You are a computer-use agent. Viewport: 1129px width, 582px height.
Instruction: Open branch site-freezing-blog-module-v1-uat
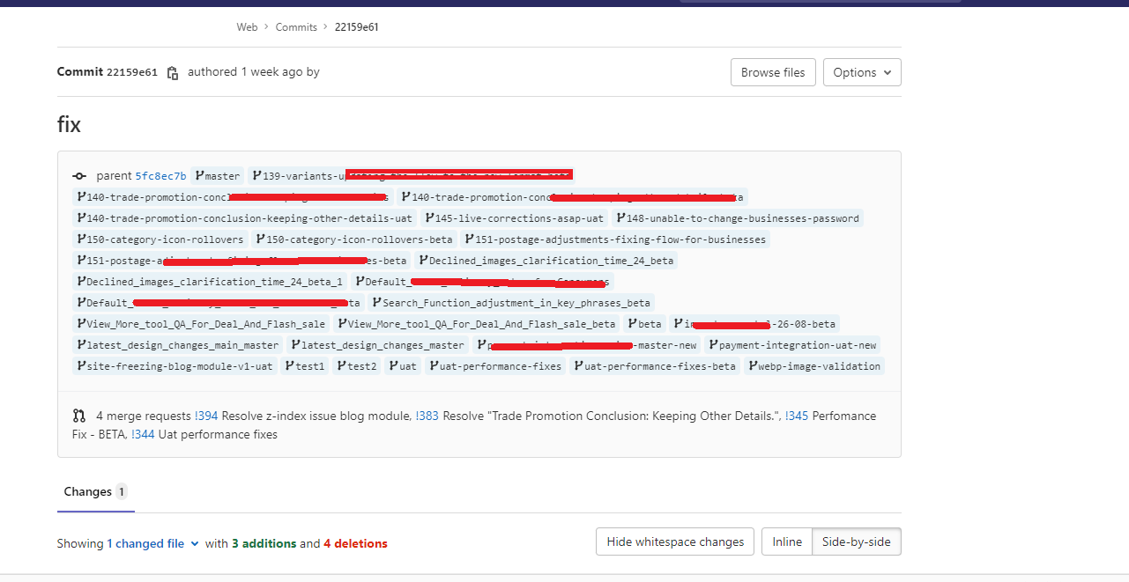(175, 366)
